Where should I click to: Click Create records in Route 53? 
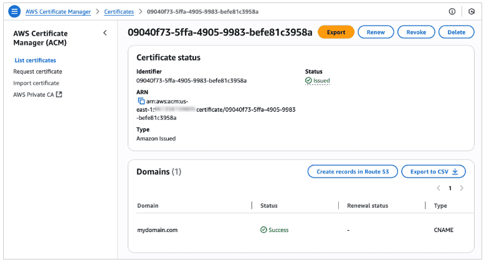pyautogui.click(x=353, y=172)
